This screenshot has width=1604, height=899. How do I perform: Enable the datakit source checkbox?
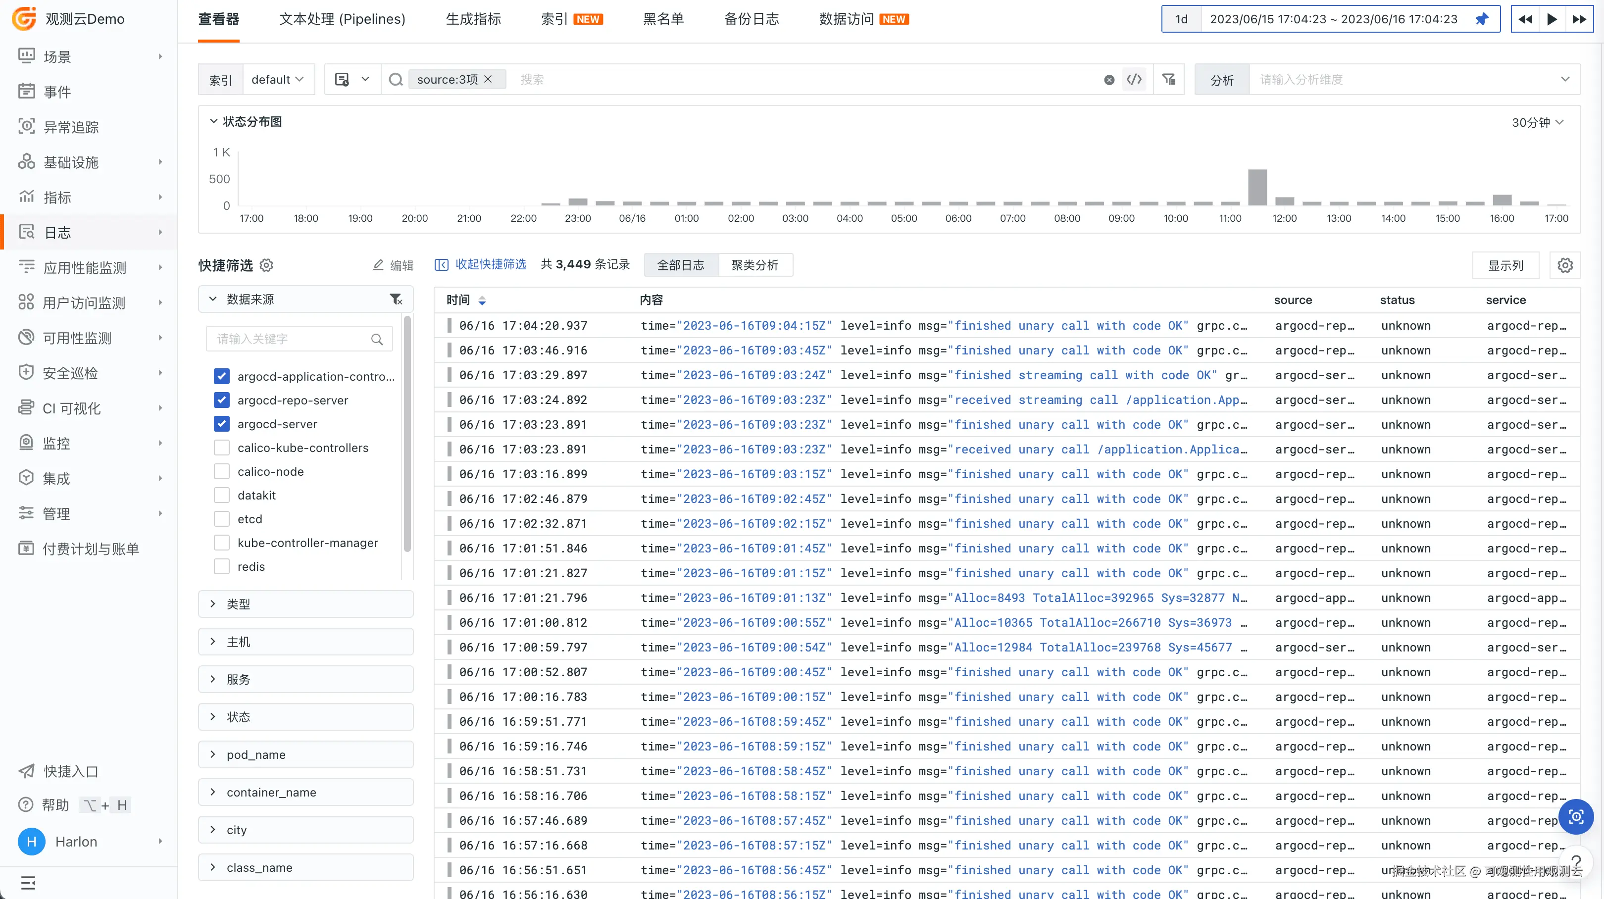pos(222,496)
